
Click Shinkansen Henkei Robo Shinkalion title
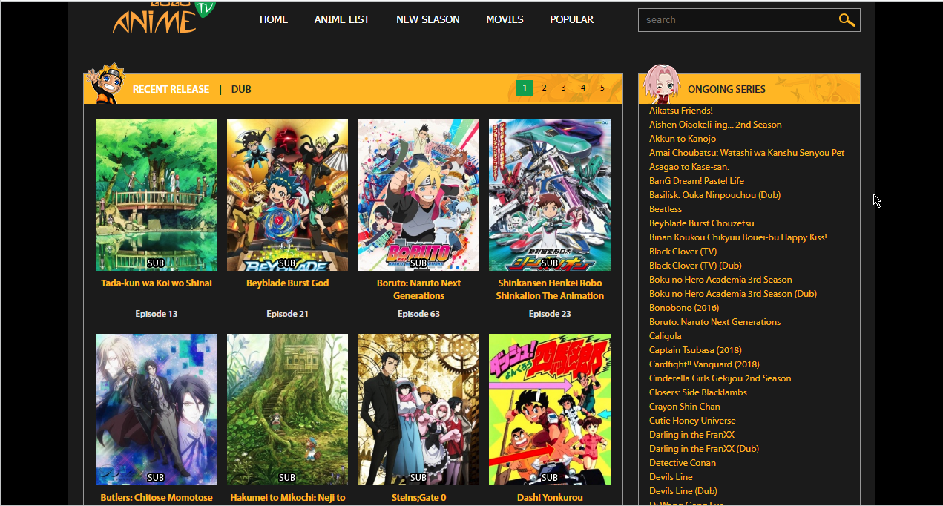pos(550,289)
